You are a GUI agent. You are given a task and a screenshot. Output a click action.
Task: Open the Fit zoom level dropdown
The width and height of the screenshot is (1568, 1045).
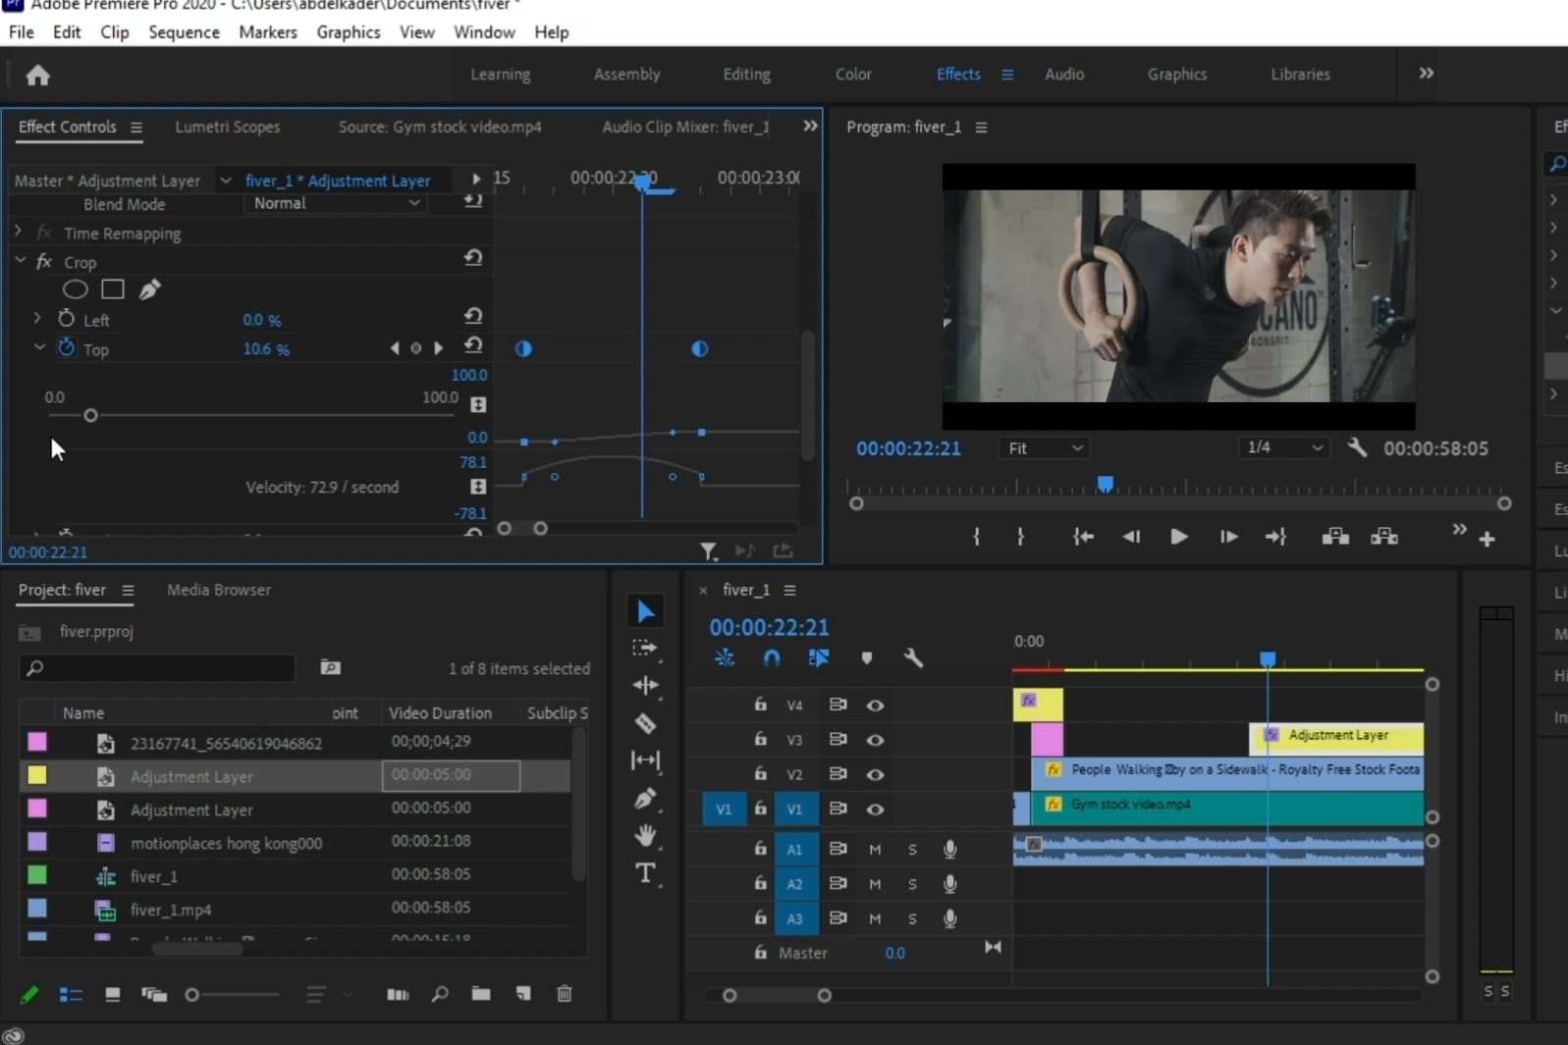pyautogui.click(x=1045, y=448)
